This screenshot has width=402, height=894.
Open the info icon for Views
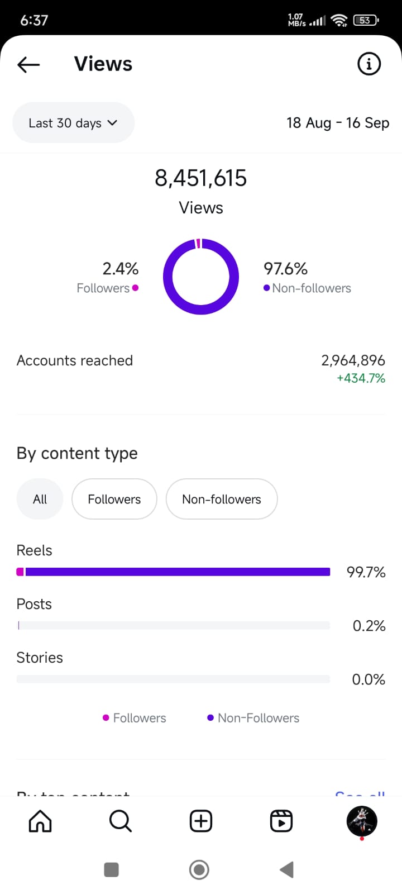click(368, 64)
